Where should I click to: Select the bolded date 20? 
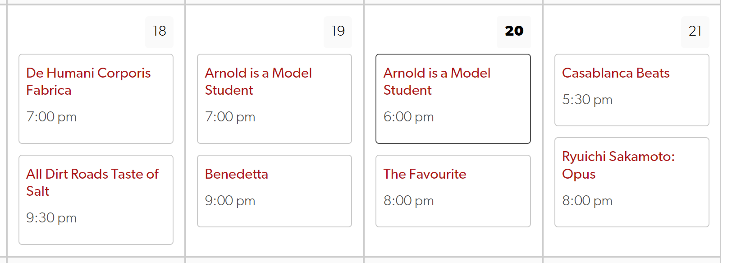514,32
